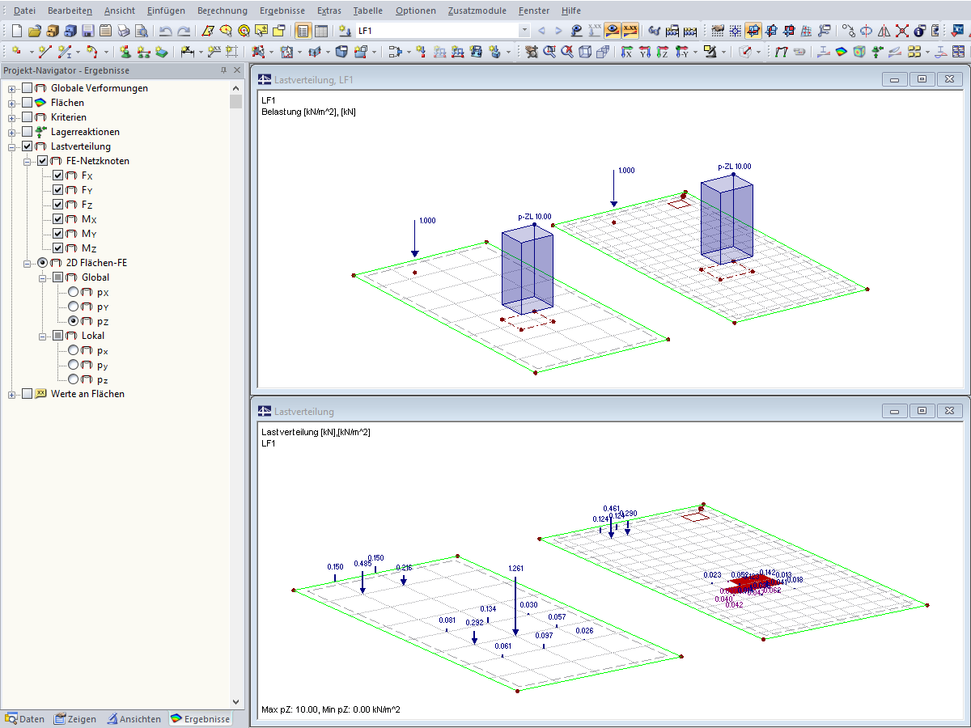Click the Open folder icon
The width and height of the screenshot is (971, 728).
(x=35, y=31)
